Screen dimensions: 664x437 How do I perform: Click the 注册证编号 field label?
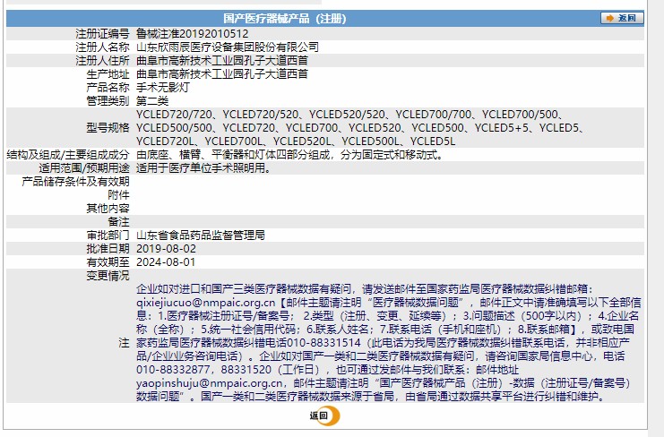coord(102,34)
